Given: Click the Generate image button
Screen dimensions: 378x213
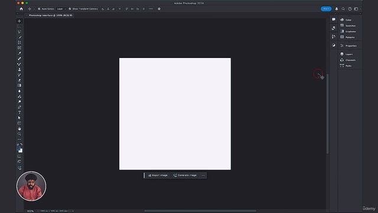Looking at the screenshot, I should click(185, 175).
